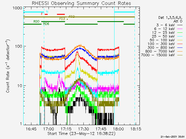Click the 10 count rate axis label

click(x=20, y=86)
